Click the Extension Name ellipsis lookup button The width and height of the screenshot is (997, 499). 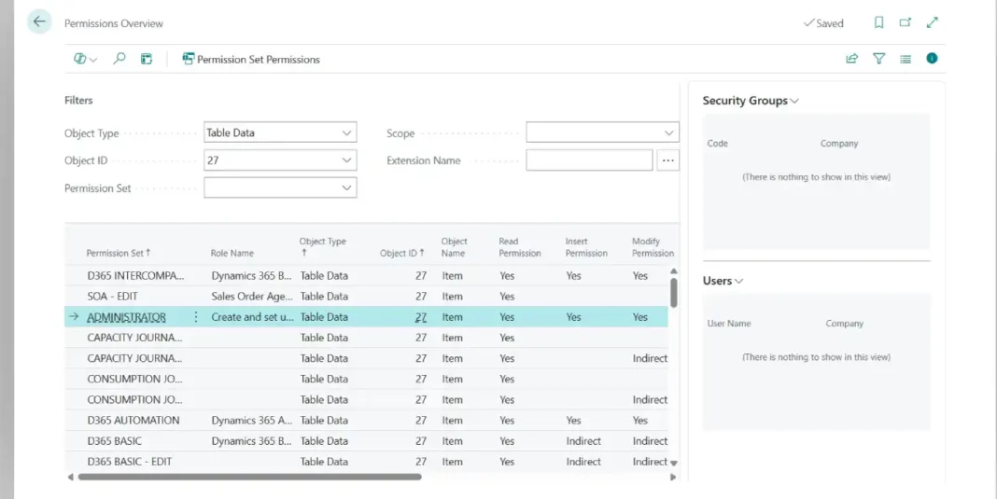(x=667, y=160)
